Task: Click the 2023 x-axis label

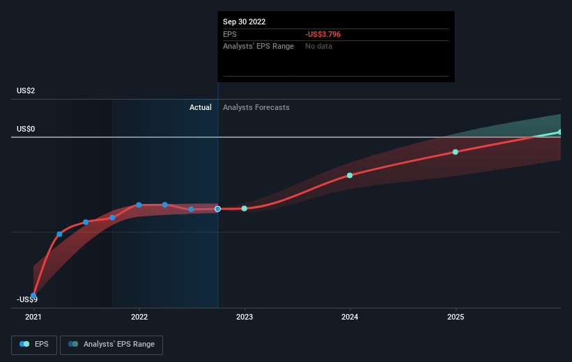Action: pos(245,317)
